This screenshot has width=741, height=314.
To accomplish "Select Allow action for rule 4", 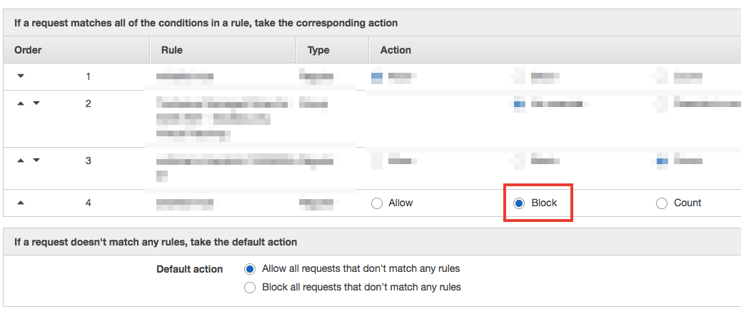I will (x=377, y=203).
